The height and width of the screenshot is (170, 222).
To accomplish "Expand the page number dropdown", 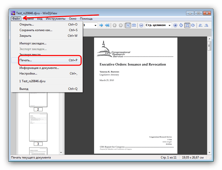I will point(96,25).
